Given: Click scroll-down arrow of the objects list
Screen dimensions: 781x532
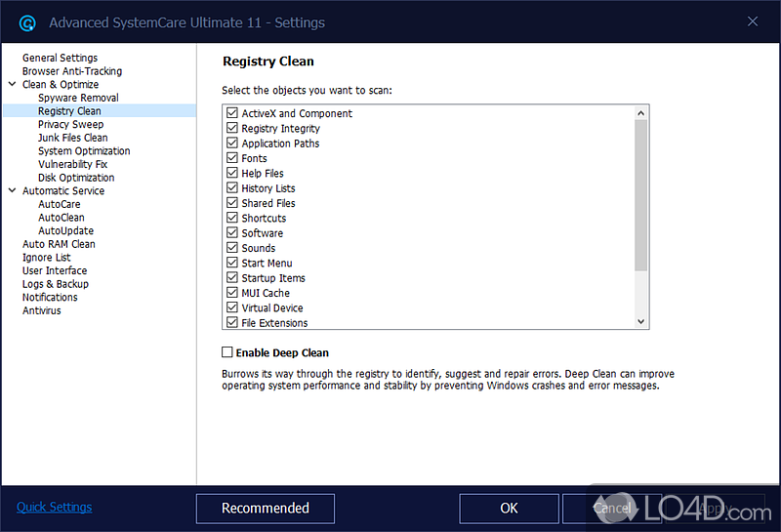Looking at the screenshot, I should pyautogui.click(x=641, y=321).
